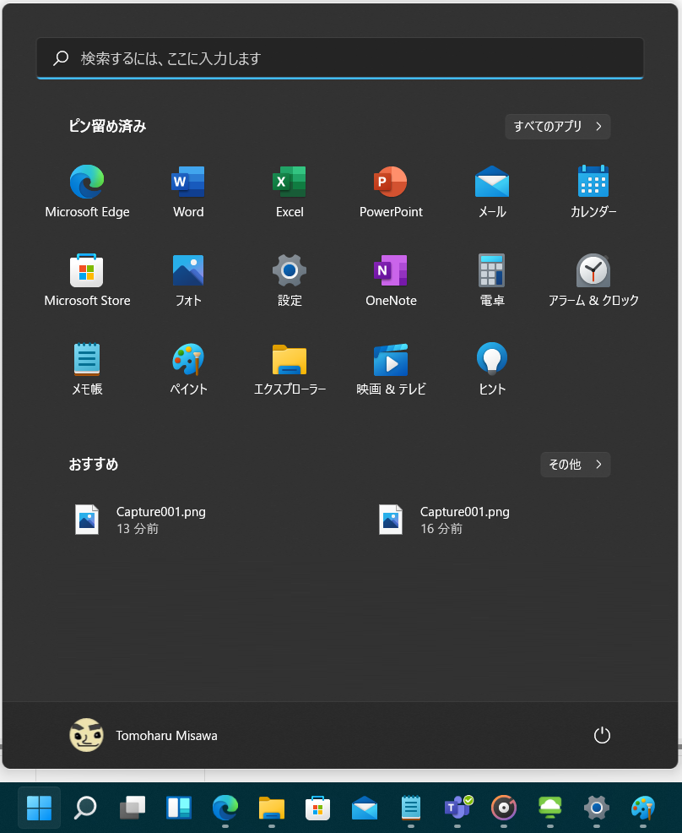
Task: Open File Explorer on taskbar
Action: pyautogui.click(x=271, y=808)
